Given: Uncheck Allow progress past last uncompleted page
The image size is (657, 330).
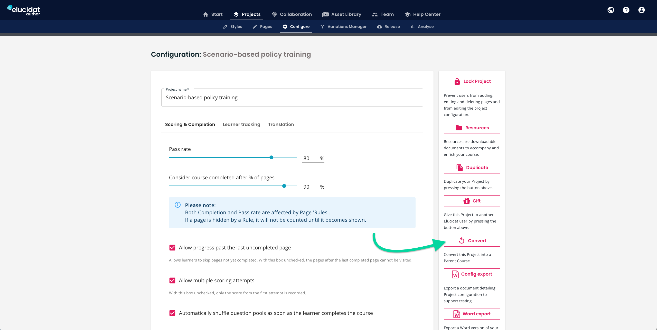Looking at the screenshot, I should [172, 248].
